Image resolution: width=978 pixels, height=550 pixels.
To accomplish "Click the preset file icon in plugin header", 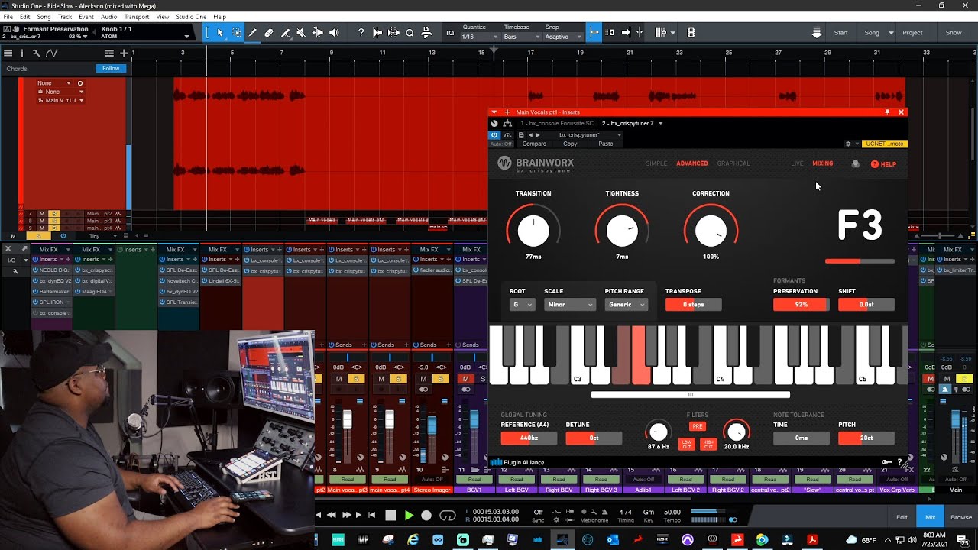I will [520, 135].
